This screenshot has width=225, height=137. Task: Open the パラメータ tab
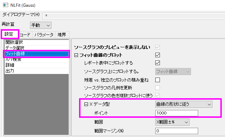point(44,35)
